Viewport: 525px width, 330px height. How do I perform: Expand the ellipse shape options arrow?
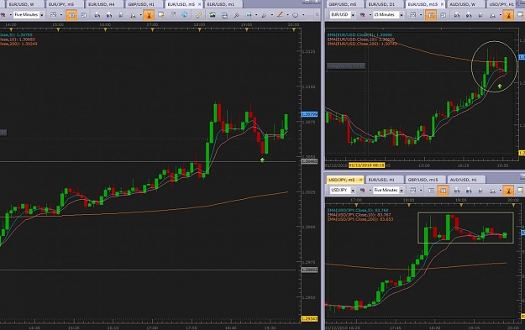(x=303, y=15)
